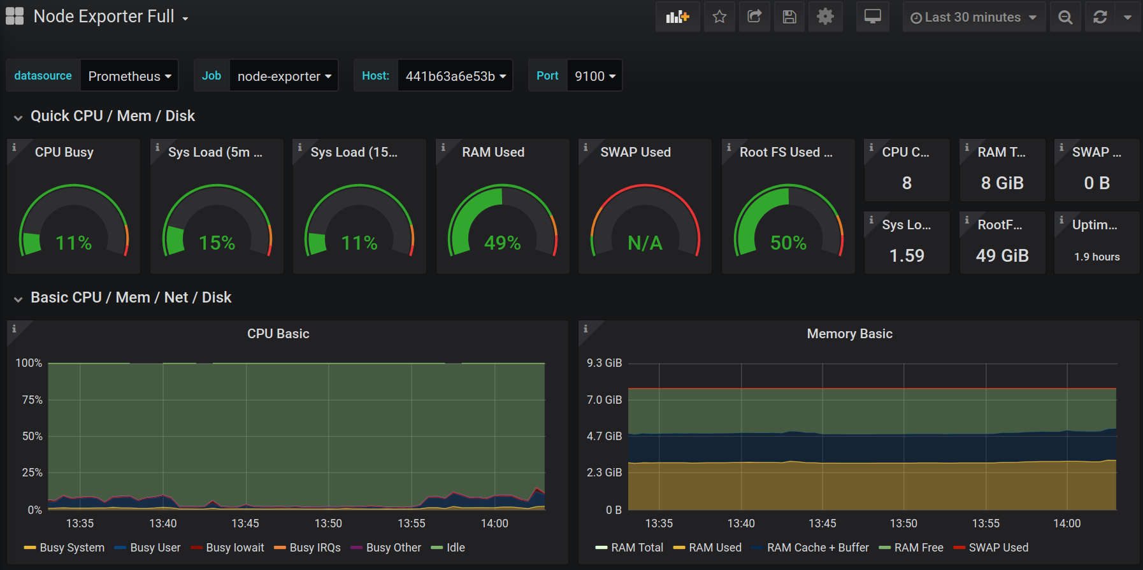This screenshot has width=1143, height=570.
Task: Click the Add panel icon
Action: click(x=677, y=17)
